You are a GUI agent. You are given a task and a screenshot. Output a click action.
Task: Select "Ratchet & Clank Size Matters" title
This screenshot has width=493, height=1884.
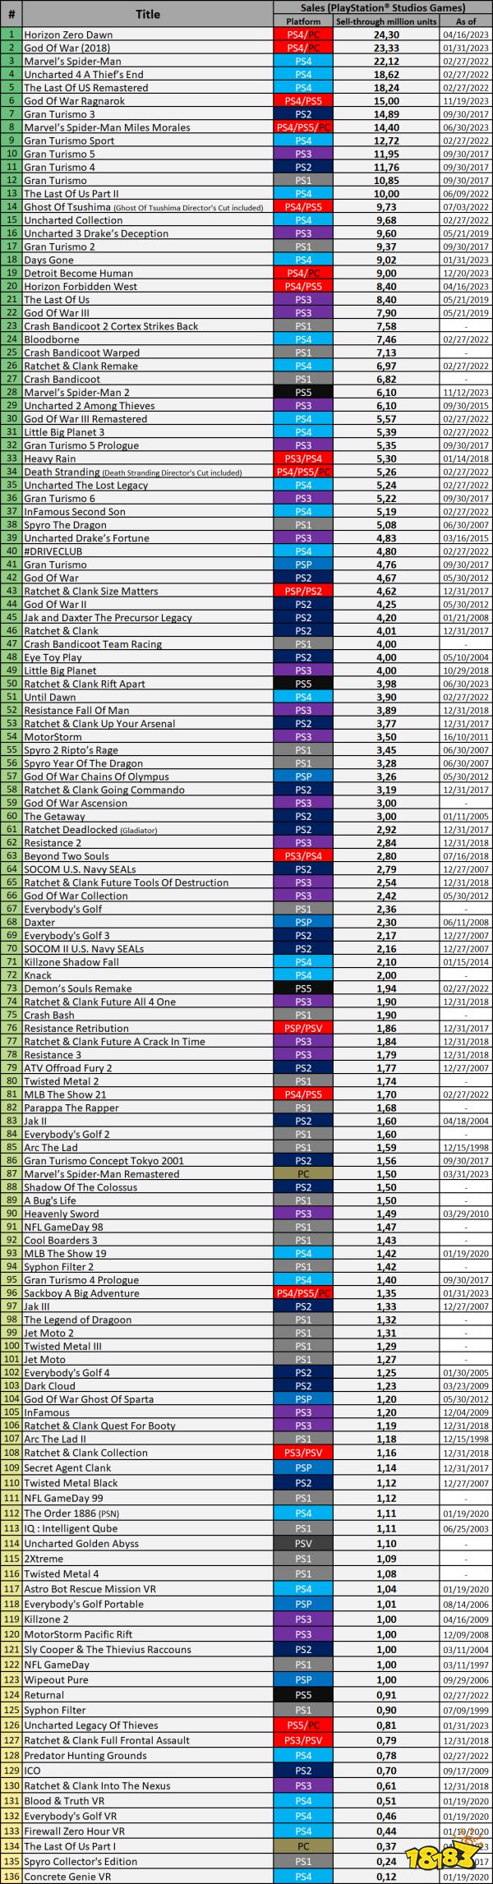(x=91, y=591)
